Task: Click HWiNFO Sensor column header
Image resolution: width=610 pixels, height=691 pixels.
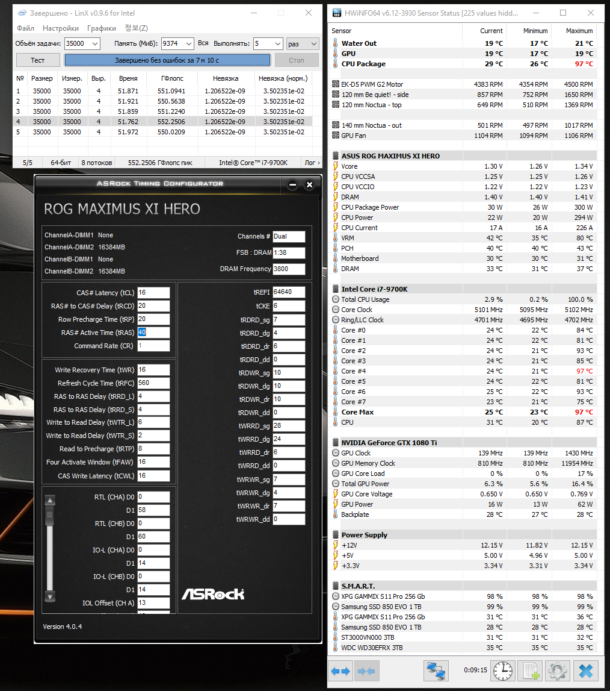Action: pyautogui.click(x=395, y=31)
